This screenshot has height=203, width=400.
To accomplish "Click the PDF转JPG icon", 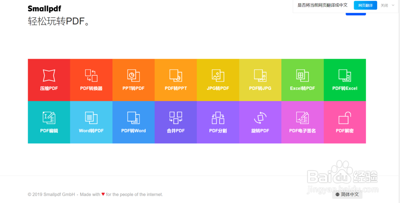I will tap(260, 76).
